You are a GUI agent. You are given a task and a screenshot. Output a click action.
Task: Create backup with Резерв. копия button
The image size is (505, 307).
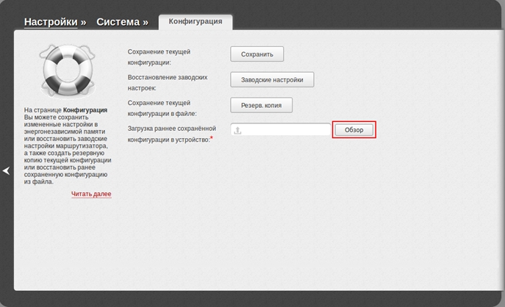click(x=261, y=105)
